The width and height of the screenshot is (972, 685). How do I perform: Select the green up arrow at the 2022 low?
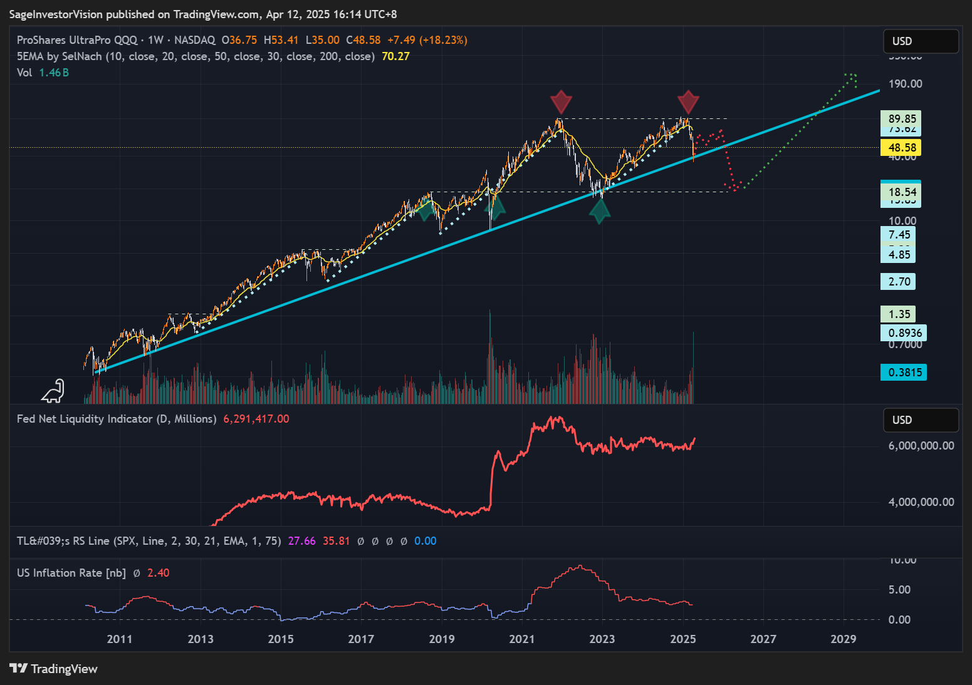[600, 211]
